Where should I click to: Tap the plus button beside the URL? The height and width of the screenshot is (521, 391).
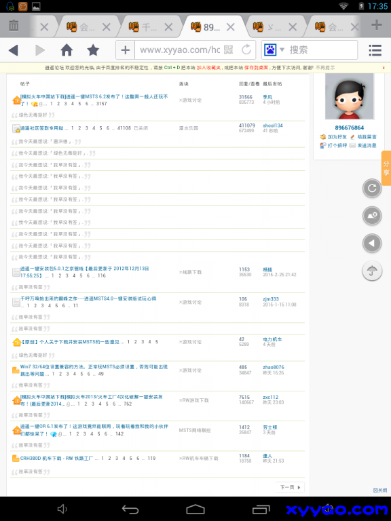126,50
